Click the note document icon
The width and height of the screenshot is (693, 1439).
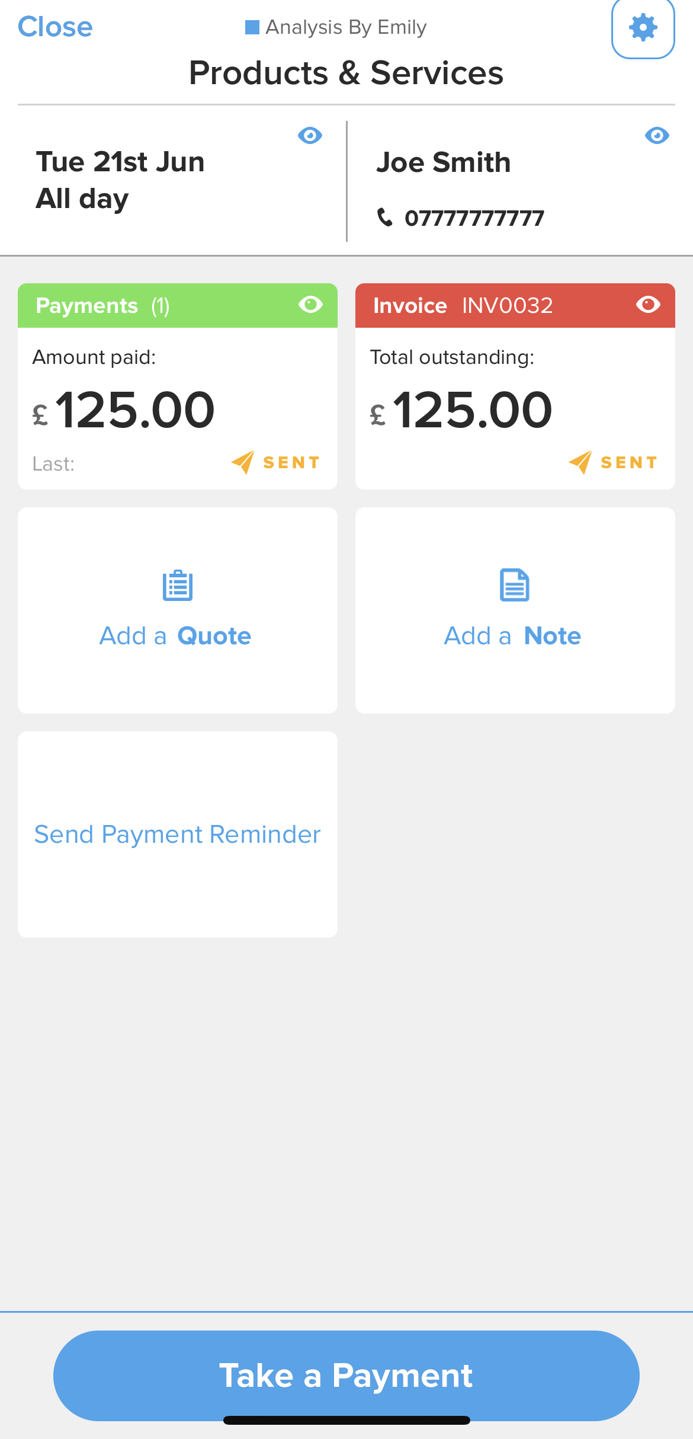pyautogui.click(x=515, y=586)
